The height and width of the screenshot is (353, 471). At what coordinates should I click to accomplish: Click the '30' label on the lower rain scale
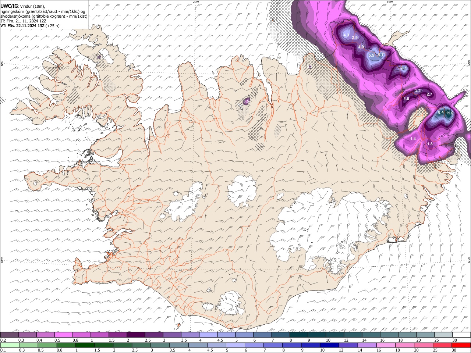tap(454, 350)
